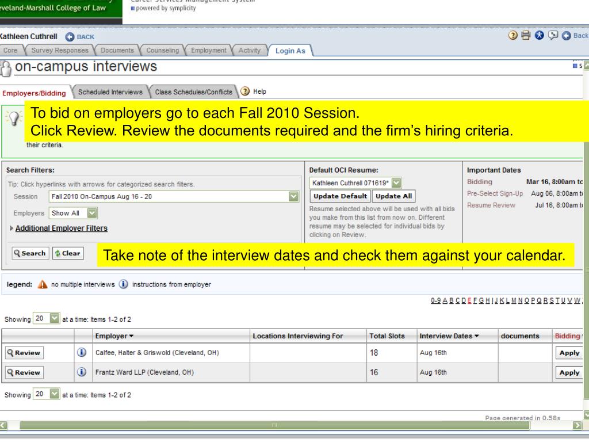Switch to the Counseling tab
Screen dimensions: 589x442
click(163, 51)
